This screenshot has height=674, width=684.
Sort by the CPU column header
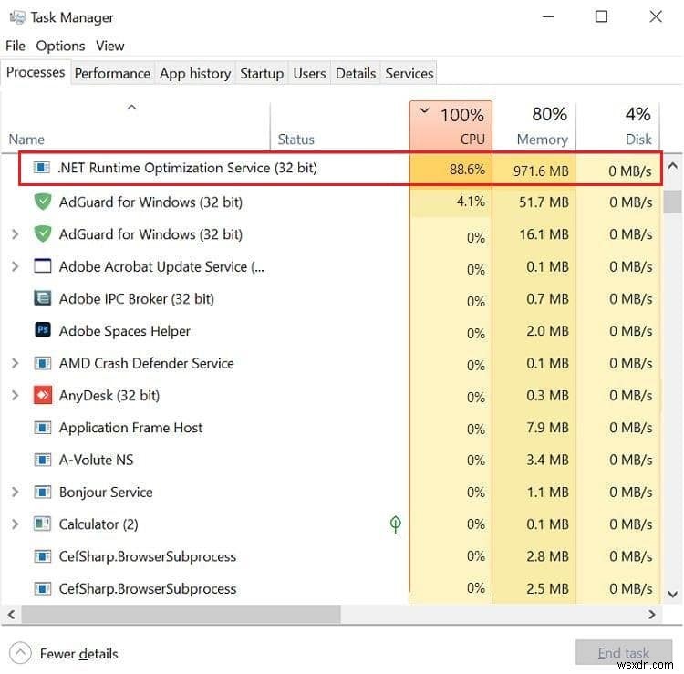tap(451, 126)
